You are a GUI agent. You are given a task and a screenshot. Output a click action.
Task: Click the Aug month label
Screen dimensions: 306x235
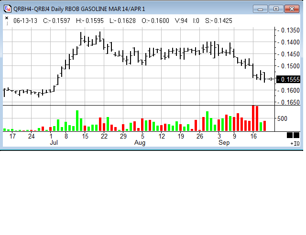[x=140, y=142]
